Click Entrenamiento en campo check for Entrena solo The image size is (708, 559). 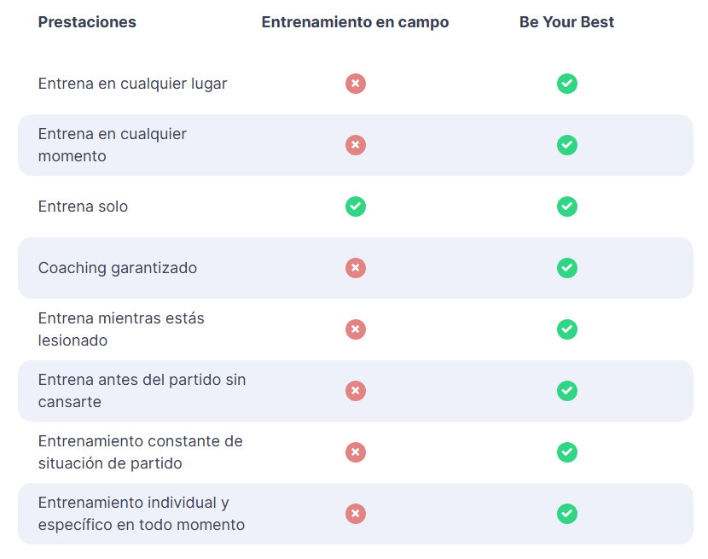(x=356, y=207)
